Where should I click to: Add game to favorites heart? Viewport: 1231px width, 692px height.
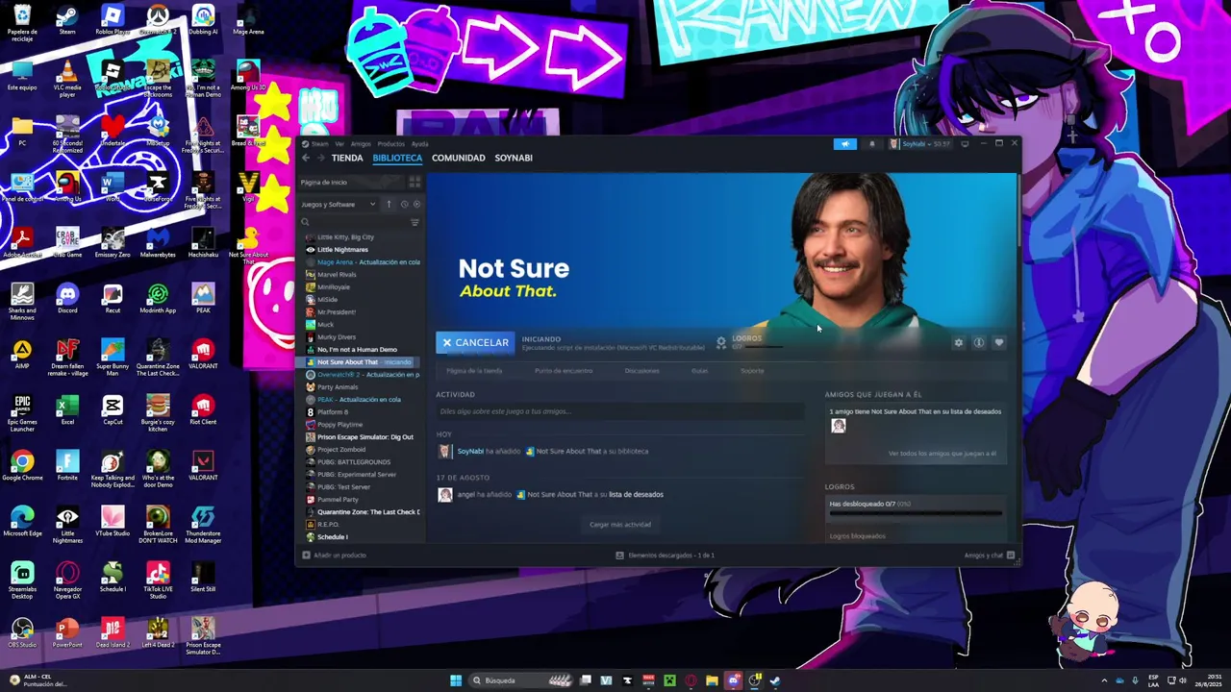[x=998, y=342]
